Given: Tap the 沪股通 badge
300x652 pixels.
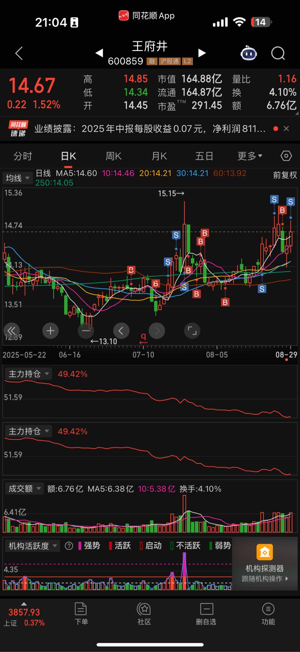Looking at the screenshot, I should (x=170, y=61).
